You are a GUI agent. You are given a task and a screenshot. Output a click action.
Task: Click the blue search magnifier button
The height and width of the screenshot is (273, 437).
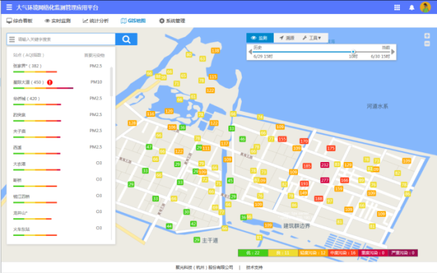pos(126,39)
